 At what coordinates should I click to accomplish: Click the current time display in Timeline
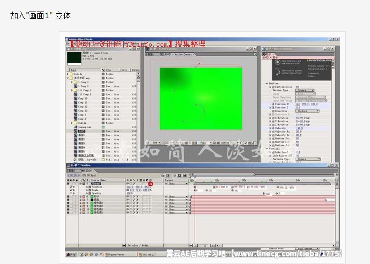74,175
